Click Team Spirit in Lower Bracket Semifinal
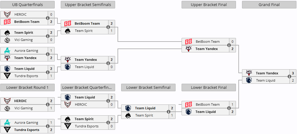Viewport: 297px width, 134px height. pos(144,115)
